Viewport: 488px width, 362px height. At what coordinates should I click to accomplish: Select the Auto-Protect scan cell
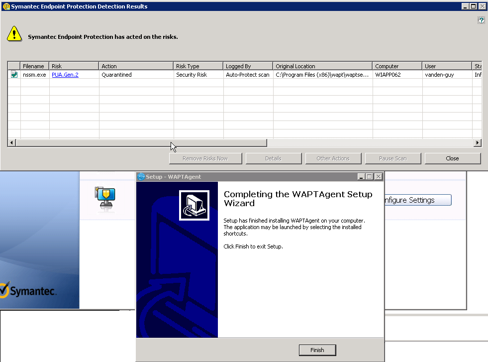[x=248, y=75]
